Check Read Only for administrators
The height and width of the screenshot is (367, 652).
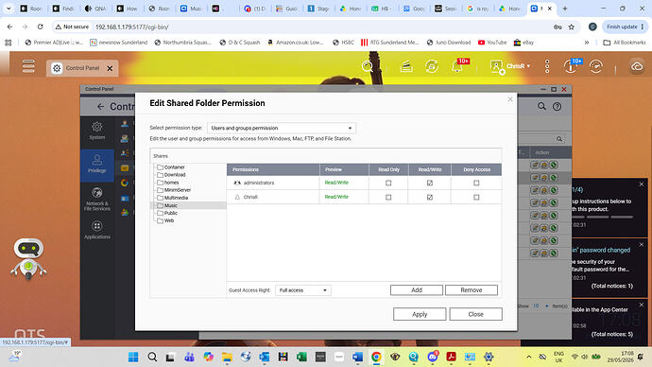(388, 183)
